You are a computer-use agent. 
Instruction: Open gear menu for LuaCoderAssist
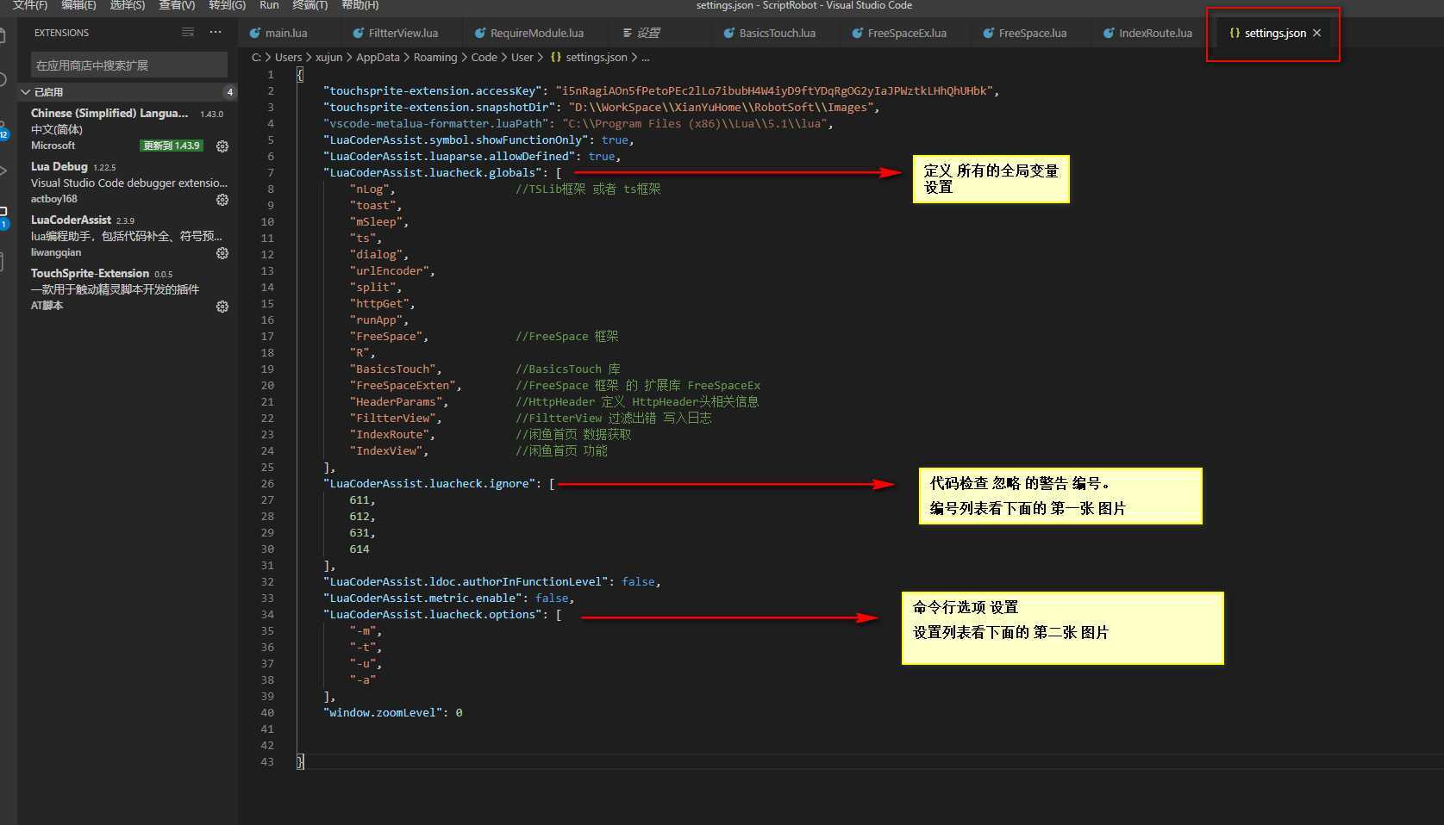[x=222, y=253]
